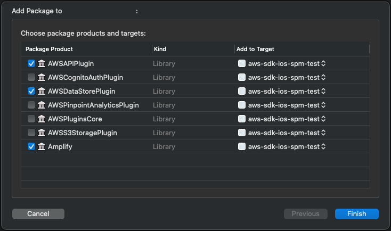Click the target app icon in the AWSPluginsCore row
This screenshot has width=391, height=231.
tap(242, 119)
